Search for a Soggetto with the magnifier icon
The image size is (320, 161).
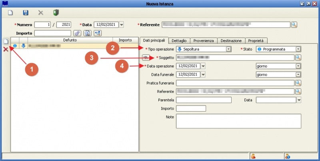point(298,57)
